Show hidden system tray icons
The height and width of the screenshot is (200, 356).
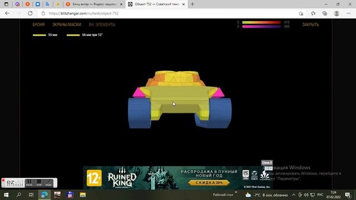tap(294, 195)
